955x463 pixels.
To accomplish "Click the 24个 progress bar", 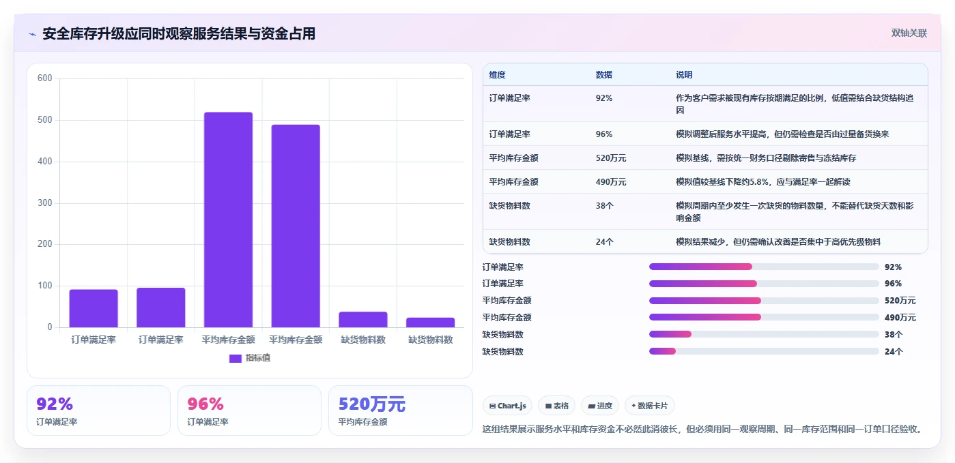I will [764, 351].
